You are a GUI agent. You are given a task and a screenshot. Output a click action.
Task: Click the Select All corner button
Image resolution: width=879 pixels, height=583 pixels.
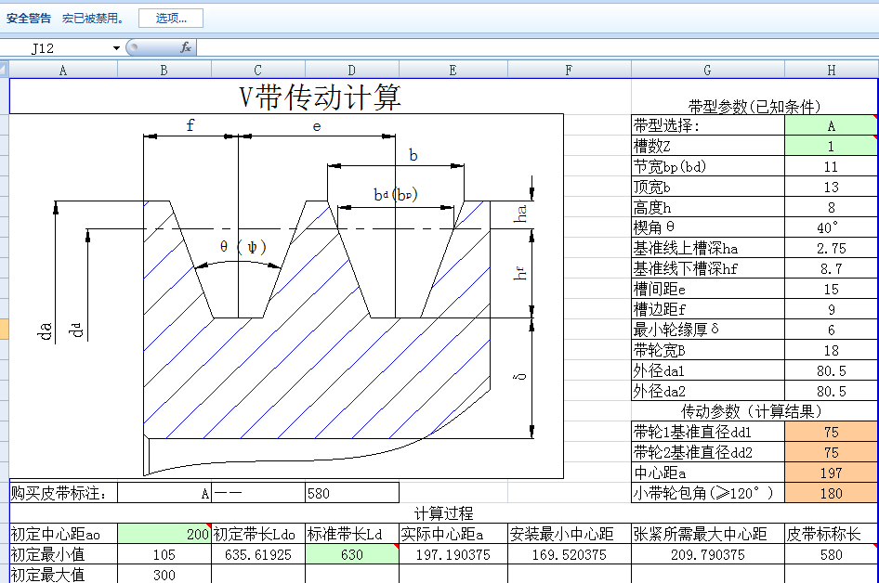click(5, 70)
